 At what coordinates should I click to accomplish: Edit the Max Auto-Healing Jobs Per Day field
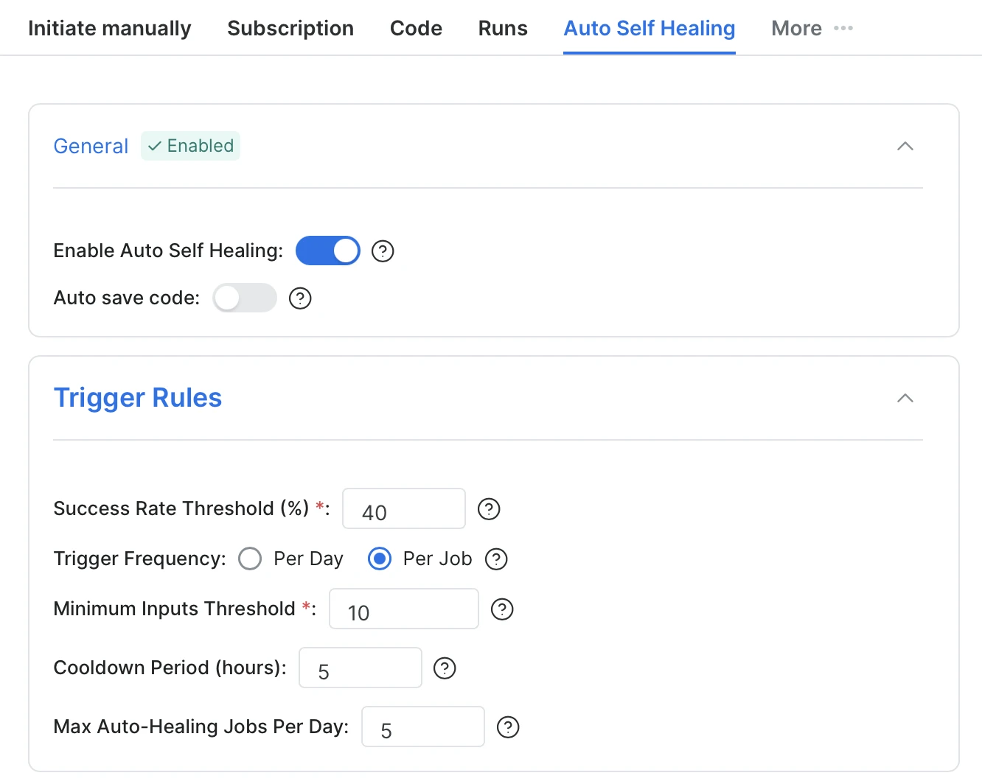423,727
